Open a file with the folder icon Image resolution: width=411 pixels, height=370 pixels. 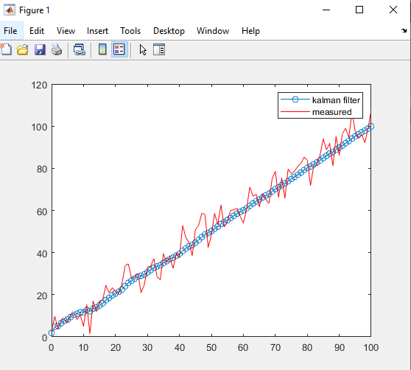23,49
